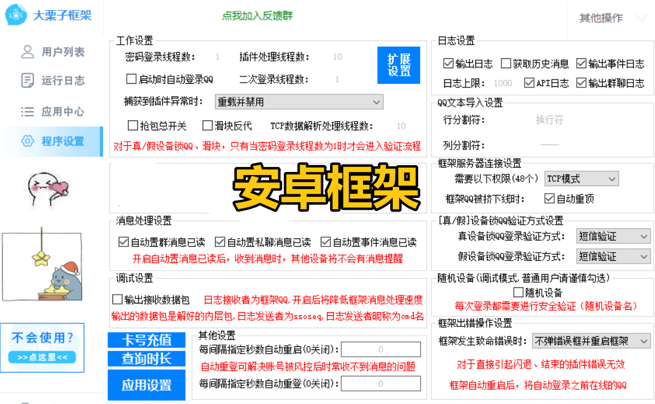
Task: Open the 用户列表 tab
Action: pyautogui.click(x=63, y=52)
